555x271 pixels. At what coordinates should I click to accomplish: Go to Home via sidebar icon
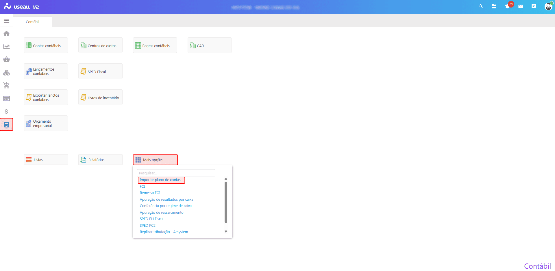6,34
